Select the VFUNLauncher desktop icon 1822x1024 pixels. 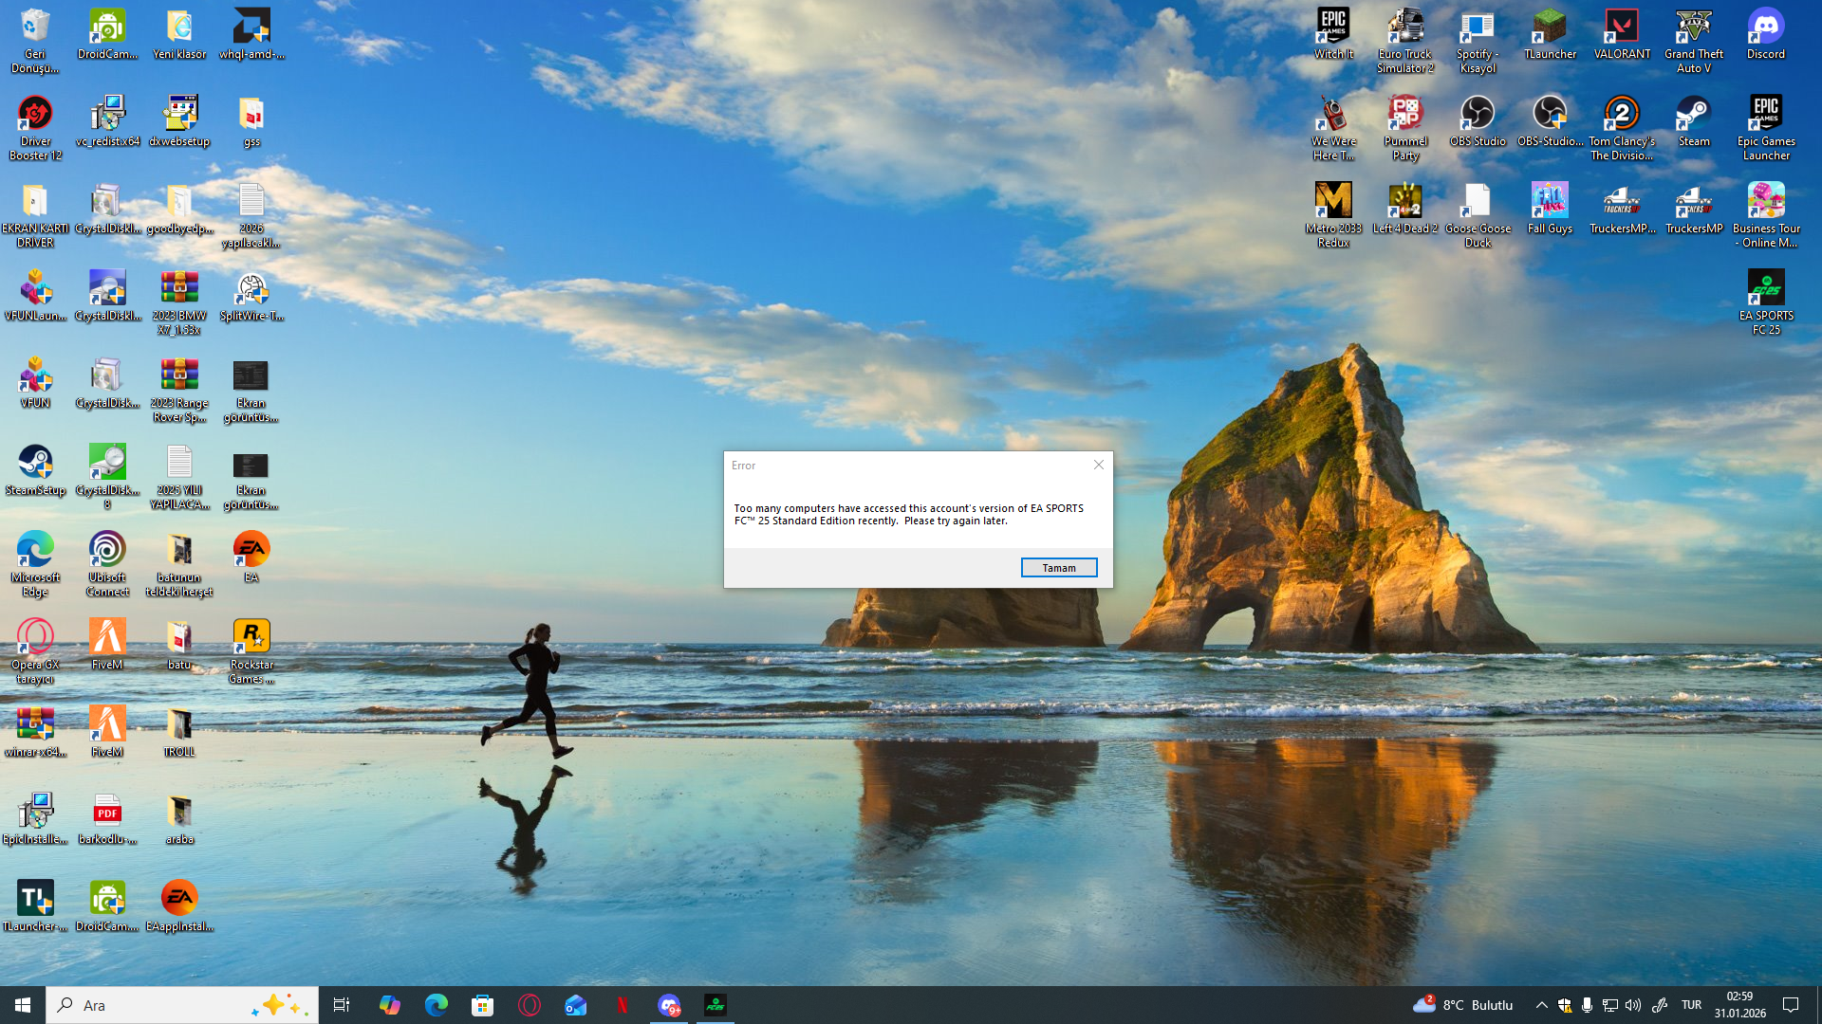click(35, 296)
